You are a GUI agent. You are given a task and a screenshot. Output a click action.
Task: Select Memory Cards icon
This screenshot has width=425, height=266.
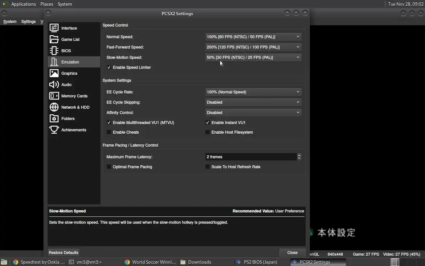click(54, 96)
